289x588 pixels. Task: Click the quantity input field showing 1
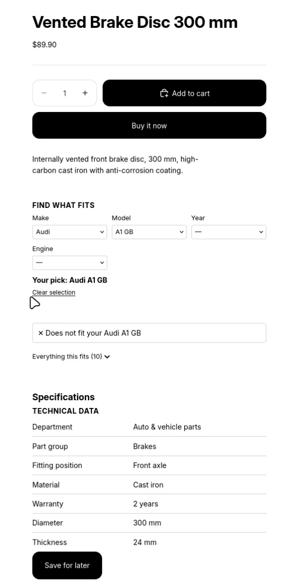(x=65, y=93)
